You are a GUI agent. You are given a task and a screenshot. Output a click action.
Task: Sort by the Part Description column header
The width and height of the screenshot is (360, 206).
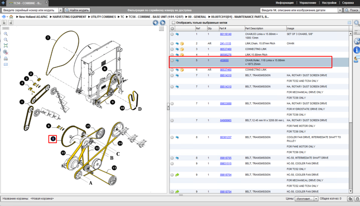pyautogui.click(x=265, y=28)
